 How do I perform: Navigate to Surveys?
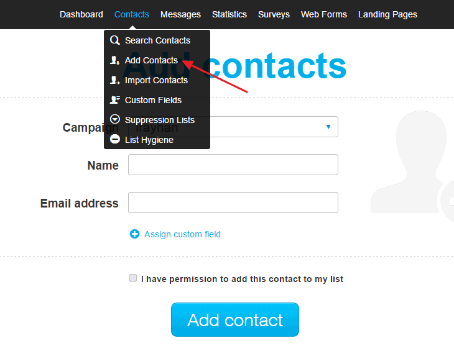(274, 14)
